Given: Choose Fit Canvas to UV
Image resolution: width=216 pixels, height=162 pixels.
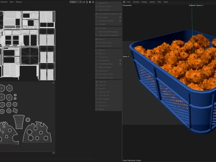Looking at the screenshot, I should (x=108, y=46).
